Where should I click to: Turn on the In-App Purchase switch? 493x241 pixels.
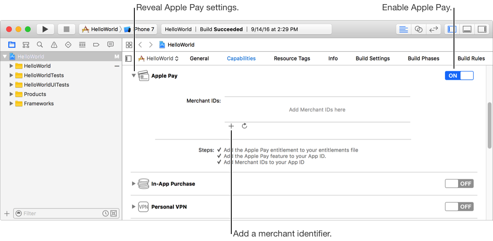(459, 184)
